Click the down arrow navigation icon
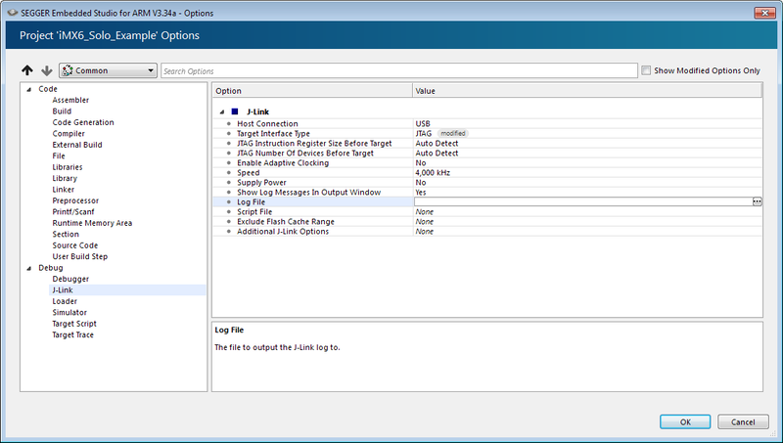783x443 pixels. click(46, 71)
